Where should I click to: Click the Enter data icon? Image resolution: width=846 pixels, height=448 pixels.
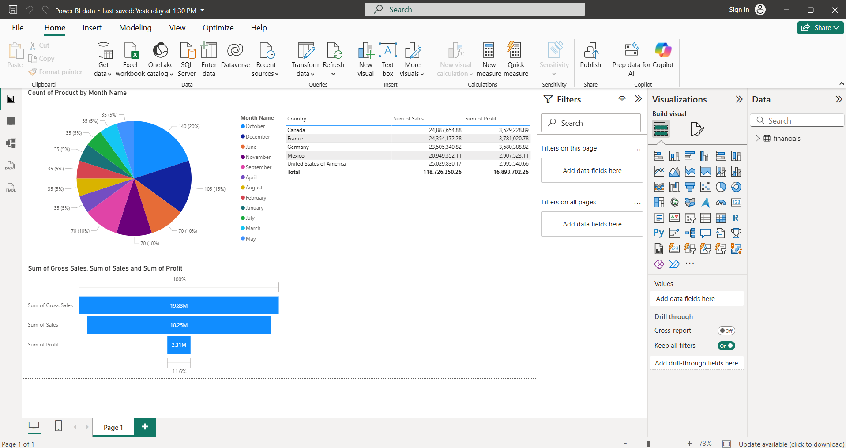pyautogui.click(x=209, y=50)
